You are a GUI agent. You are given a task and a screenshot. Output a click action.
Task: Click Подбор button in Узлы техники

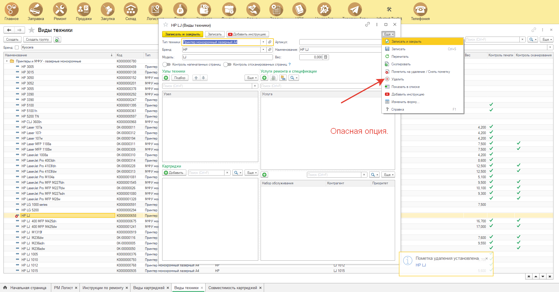click(x=180, y=78)
